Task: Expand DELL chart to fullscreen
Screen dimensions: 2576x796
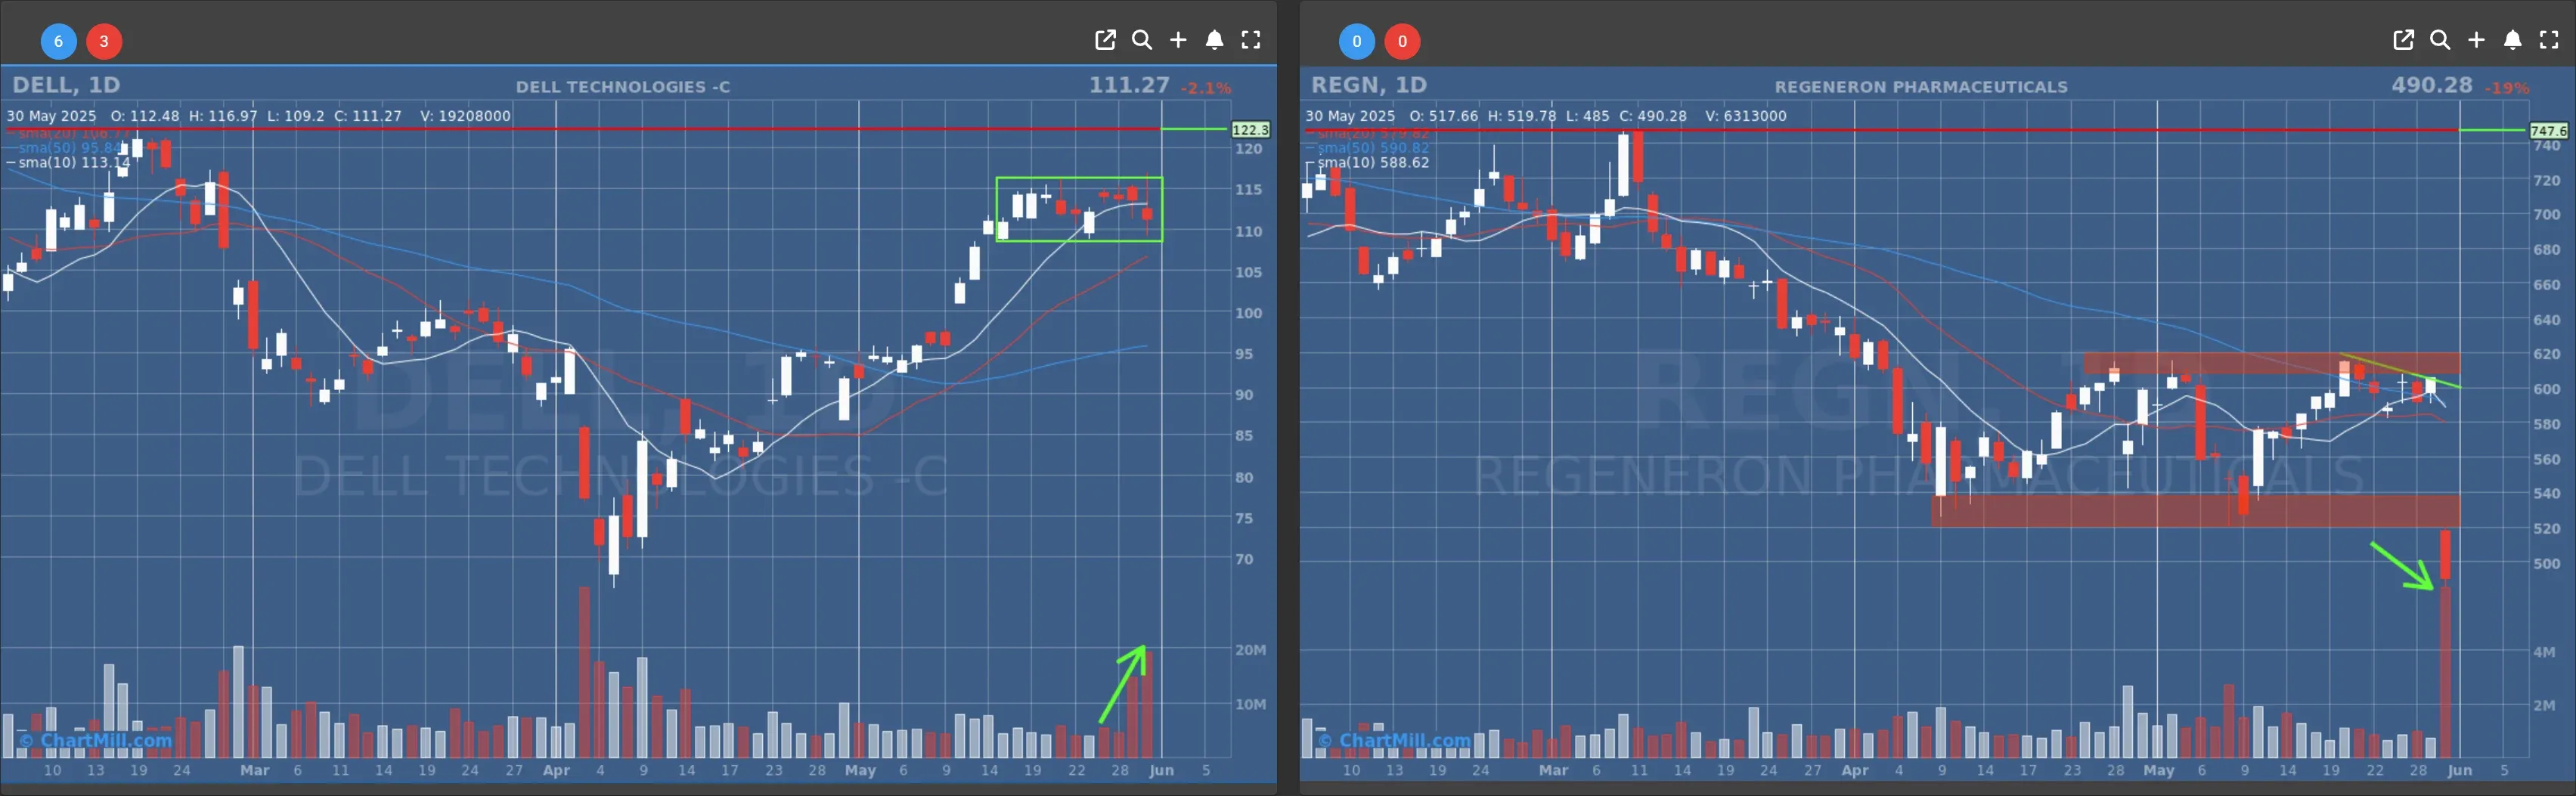Action: (1251, 40)
